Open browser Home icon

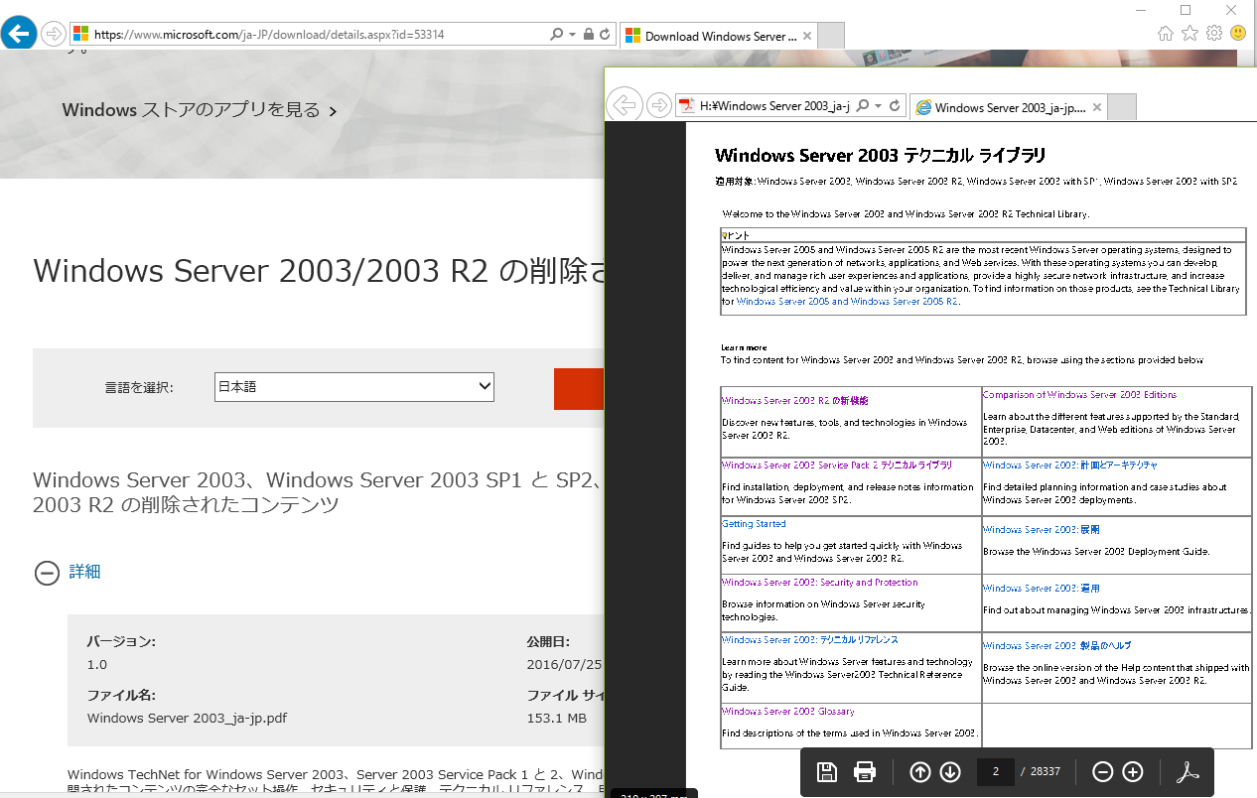point(1167,33)
